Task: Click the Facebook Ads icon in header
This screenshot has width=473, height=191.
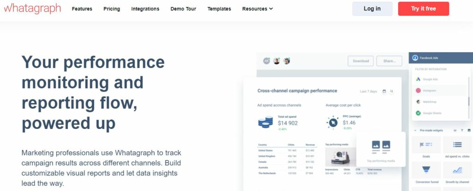Action: pos(415,58)
